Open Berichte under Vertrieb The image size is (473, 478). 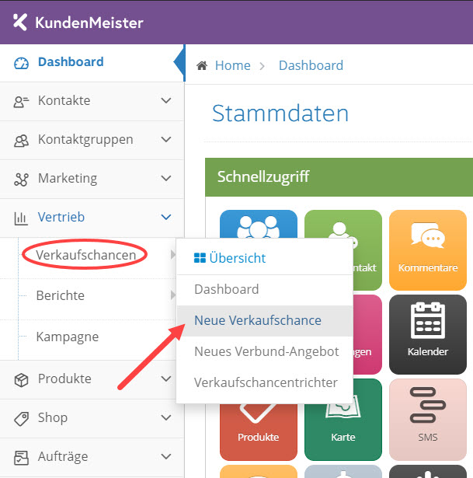[61, 295]
